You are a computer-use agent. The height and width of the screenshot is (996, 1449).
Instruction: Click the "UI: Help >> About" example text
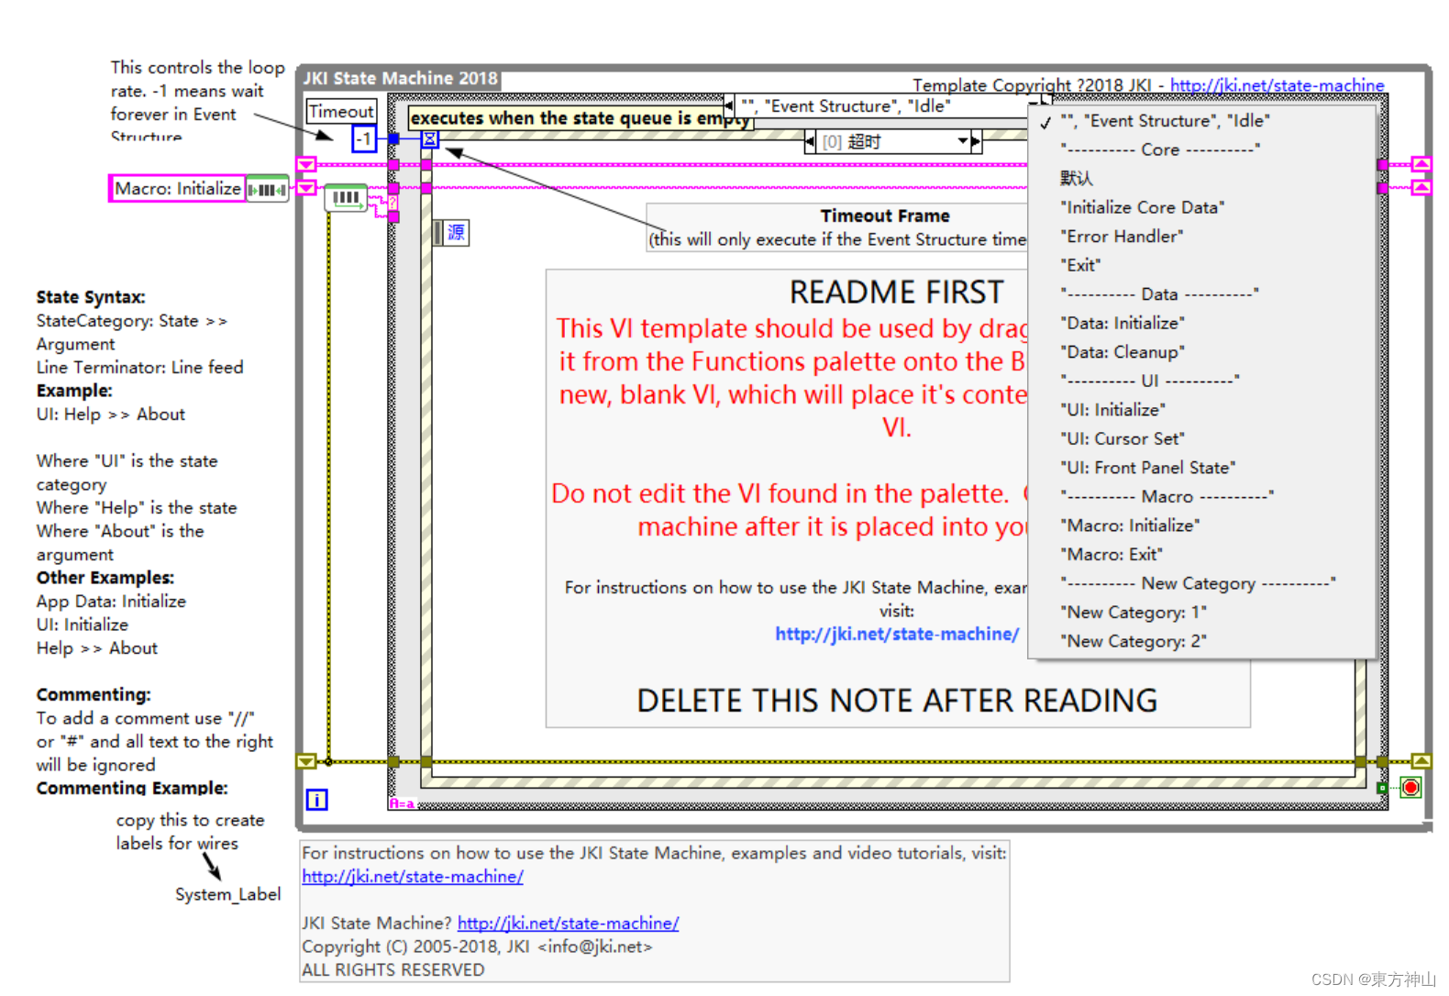[111, 415]
